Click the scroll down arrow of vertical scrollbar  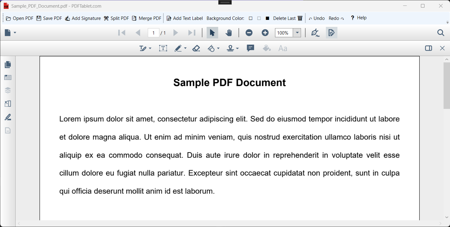point(447,217)
